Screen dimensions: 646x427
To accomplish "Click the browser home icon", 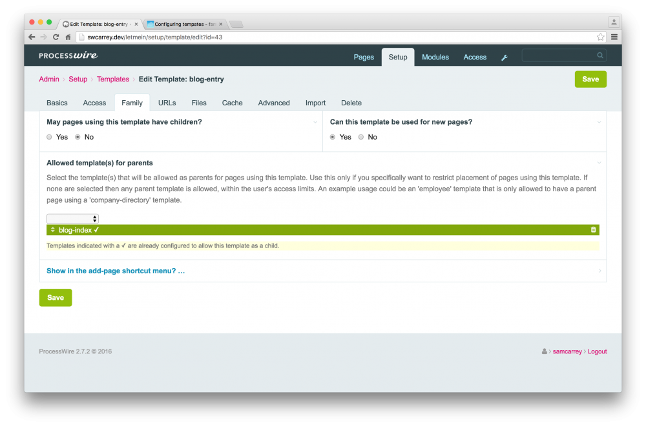I will 68,37.
